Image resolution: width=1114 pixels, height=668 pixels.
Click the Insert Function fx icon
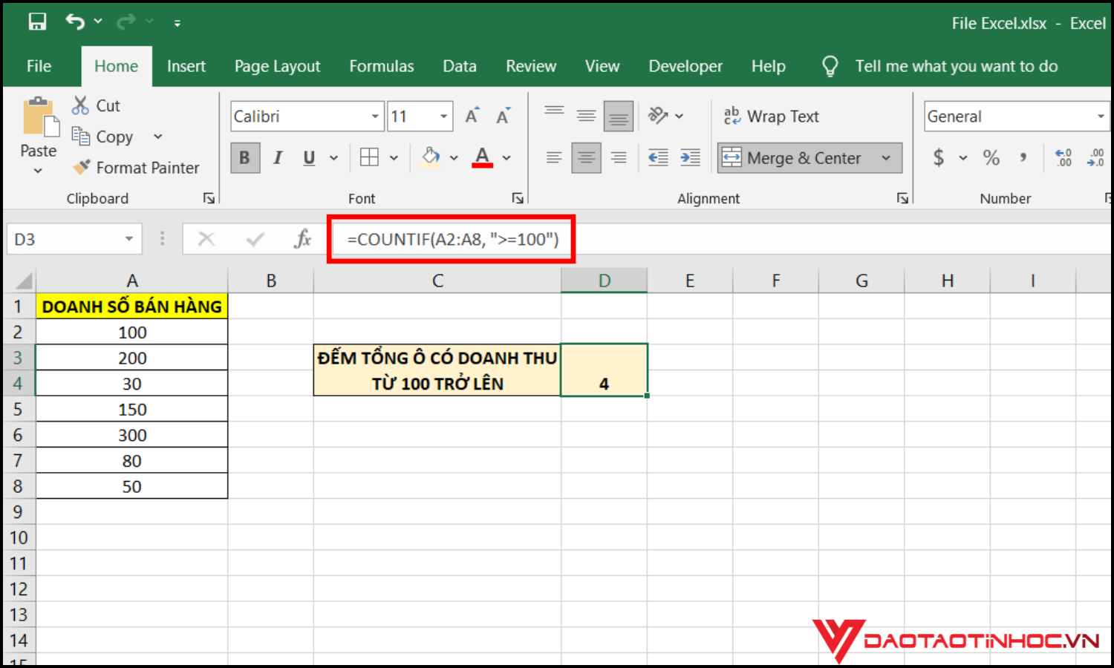click(x=302, y=239)
